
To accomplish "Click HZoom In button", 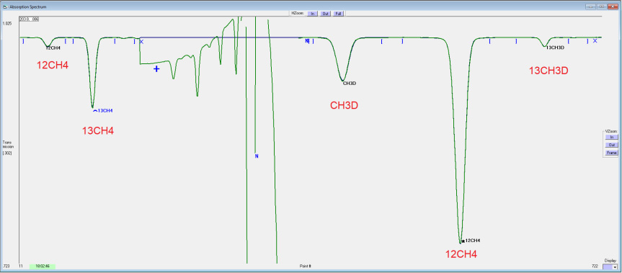I will click(313, 14).
